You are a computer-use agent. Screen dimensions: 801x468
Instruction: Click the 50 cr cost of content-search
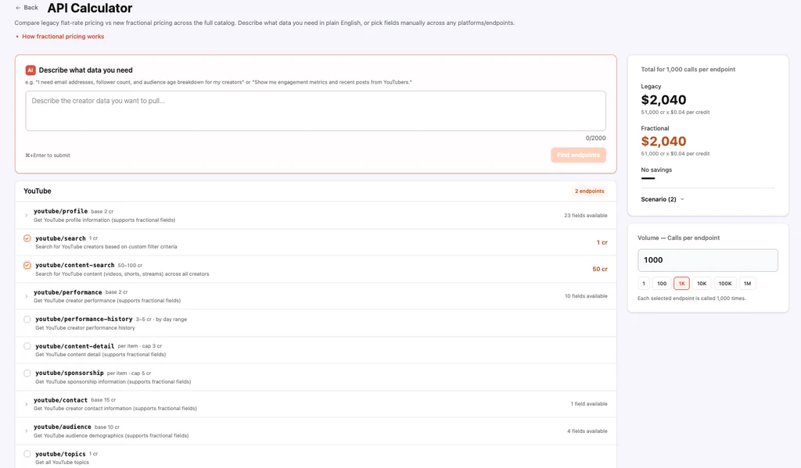pyautogui.click(x=600, y=269)
